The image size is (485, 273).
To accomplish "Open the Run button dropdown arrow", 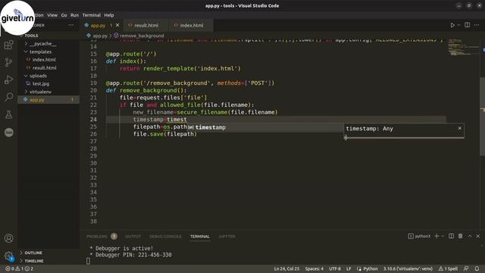I will click(x=458, y=25).
